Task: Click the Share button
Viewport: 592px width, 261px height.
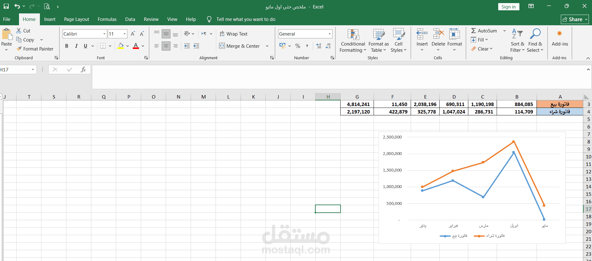Action: pos(575,19)
